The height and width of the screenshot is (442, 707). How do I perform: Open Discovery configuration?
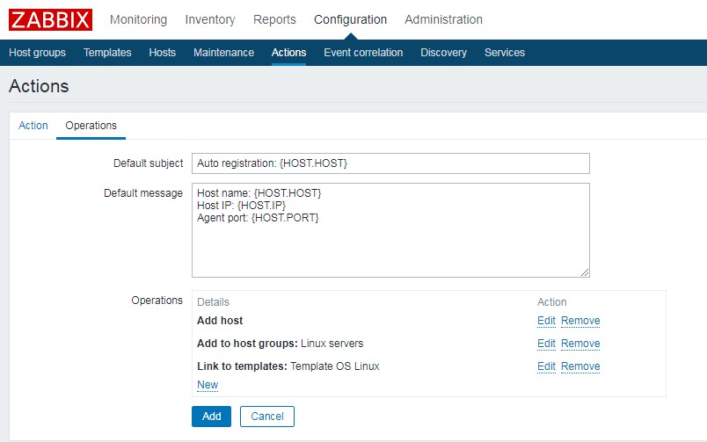coord(443,53)
